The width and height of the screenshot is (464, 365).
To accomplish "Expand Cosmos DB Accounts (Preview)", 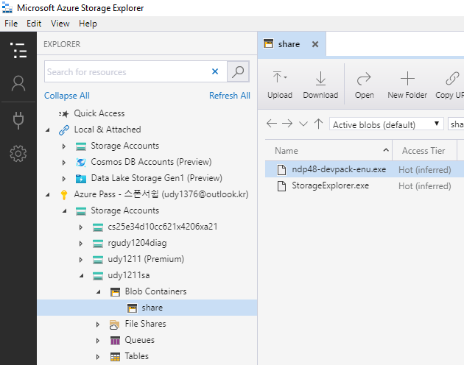I will pyautogui.click(x=64, y=163).
